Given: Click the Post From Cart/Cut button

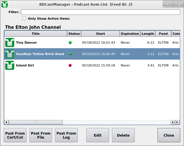Looking at the screenshot, I should pos(15,135).
